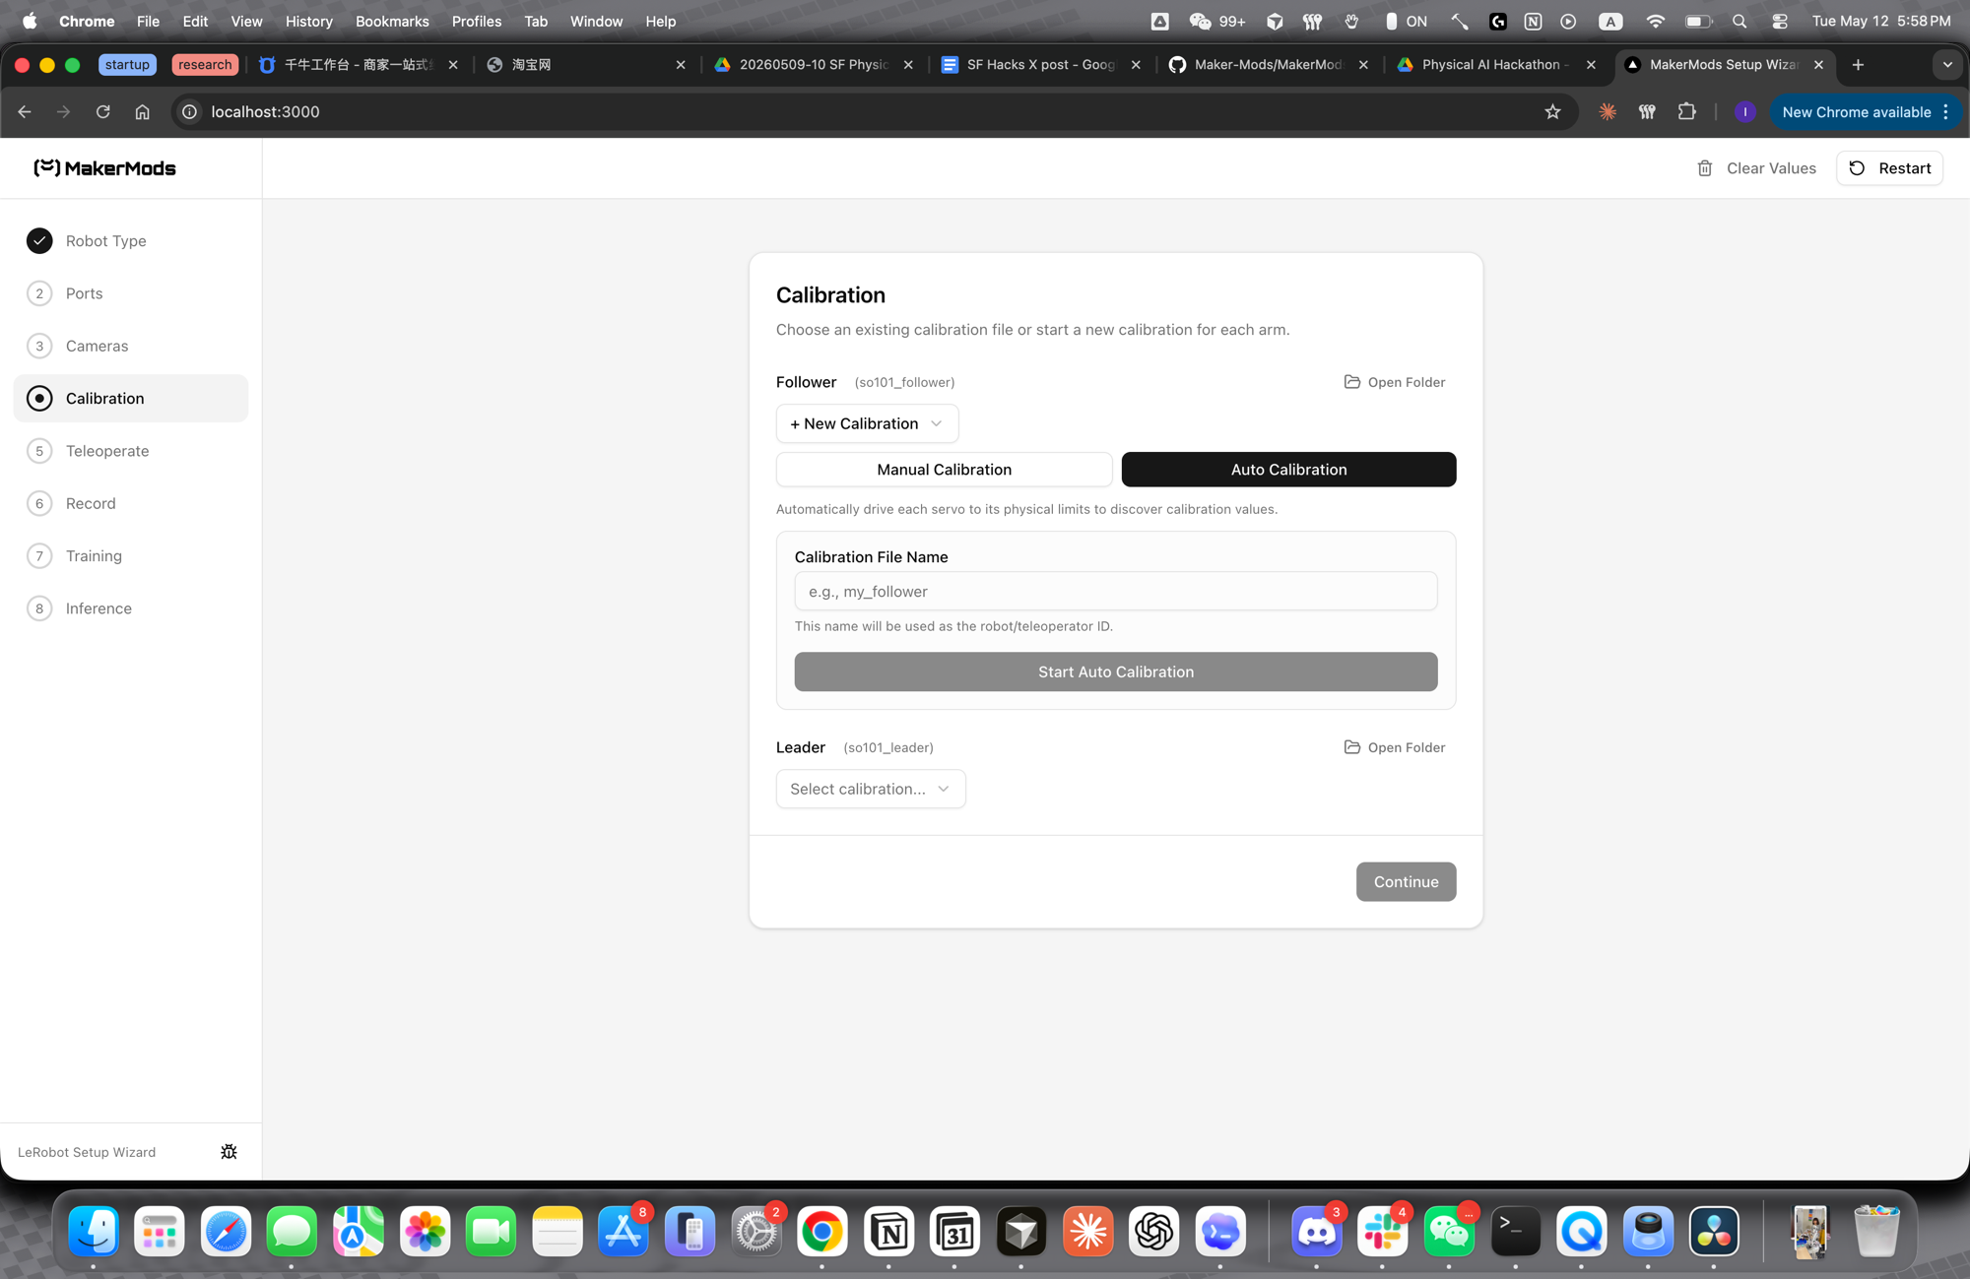This screenshot has width=1970, height=1279.
Task: Bookmark this page with star icon
Action: click(1552, 112)
